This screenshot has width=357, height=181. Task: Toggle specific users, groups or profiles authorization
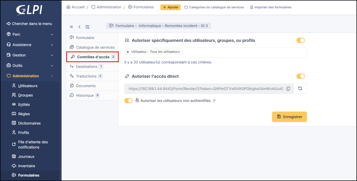point(301,40)
